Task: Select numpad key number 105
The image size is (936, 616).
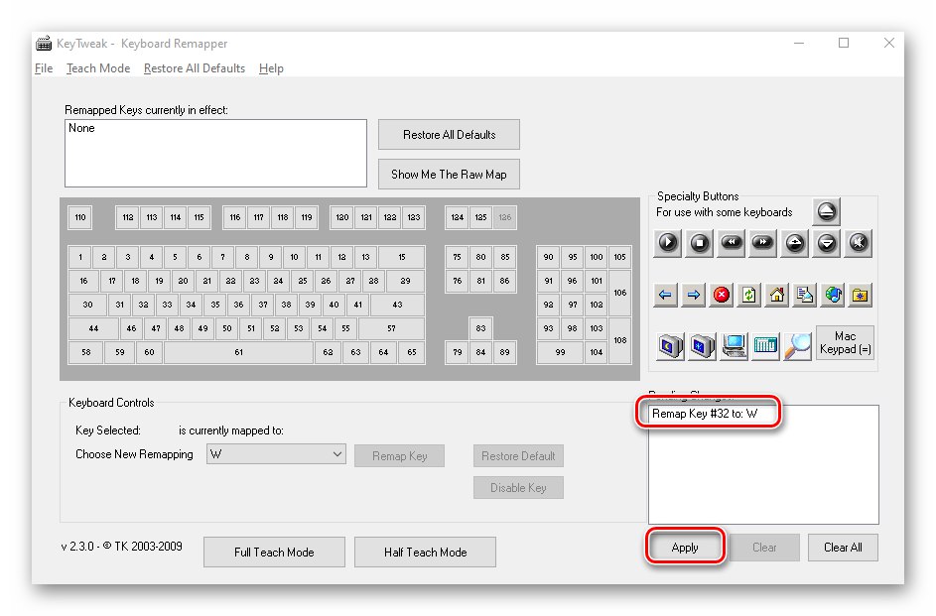Action: (x=619, y=257)
